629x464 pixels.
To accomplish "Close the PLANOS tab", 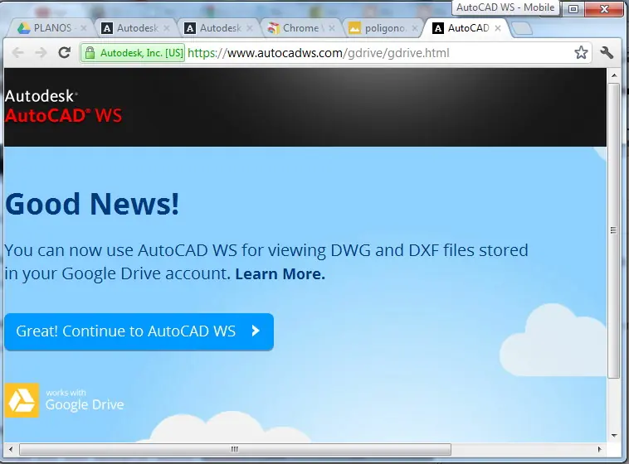I will click(x=84, y=28).
